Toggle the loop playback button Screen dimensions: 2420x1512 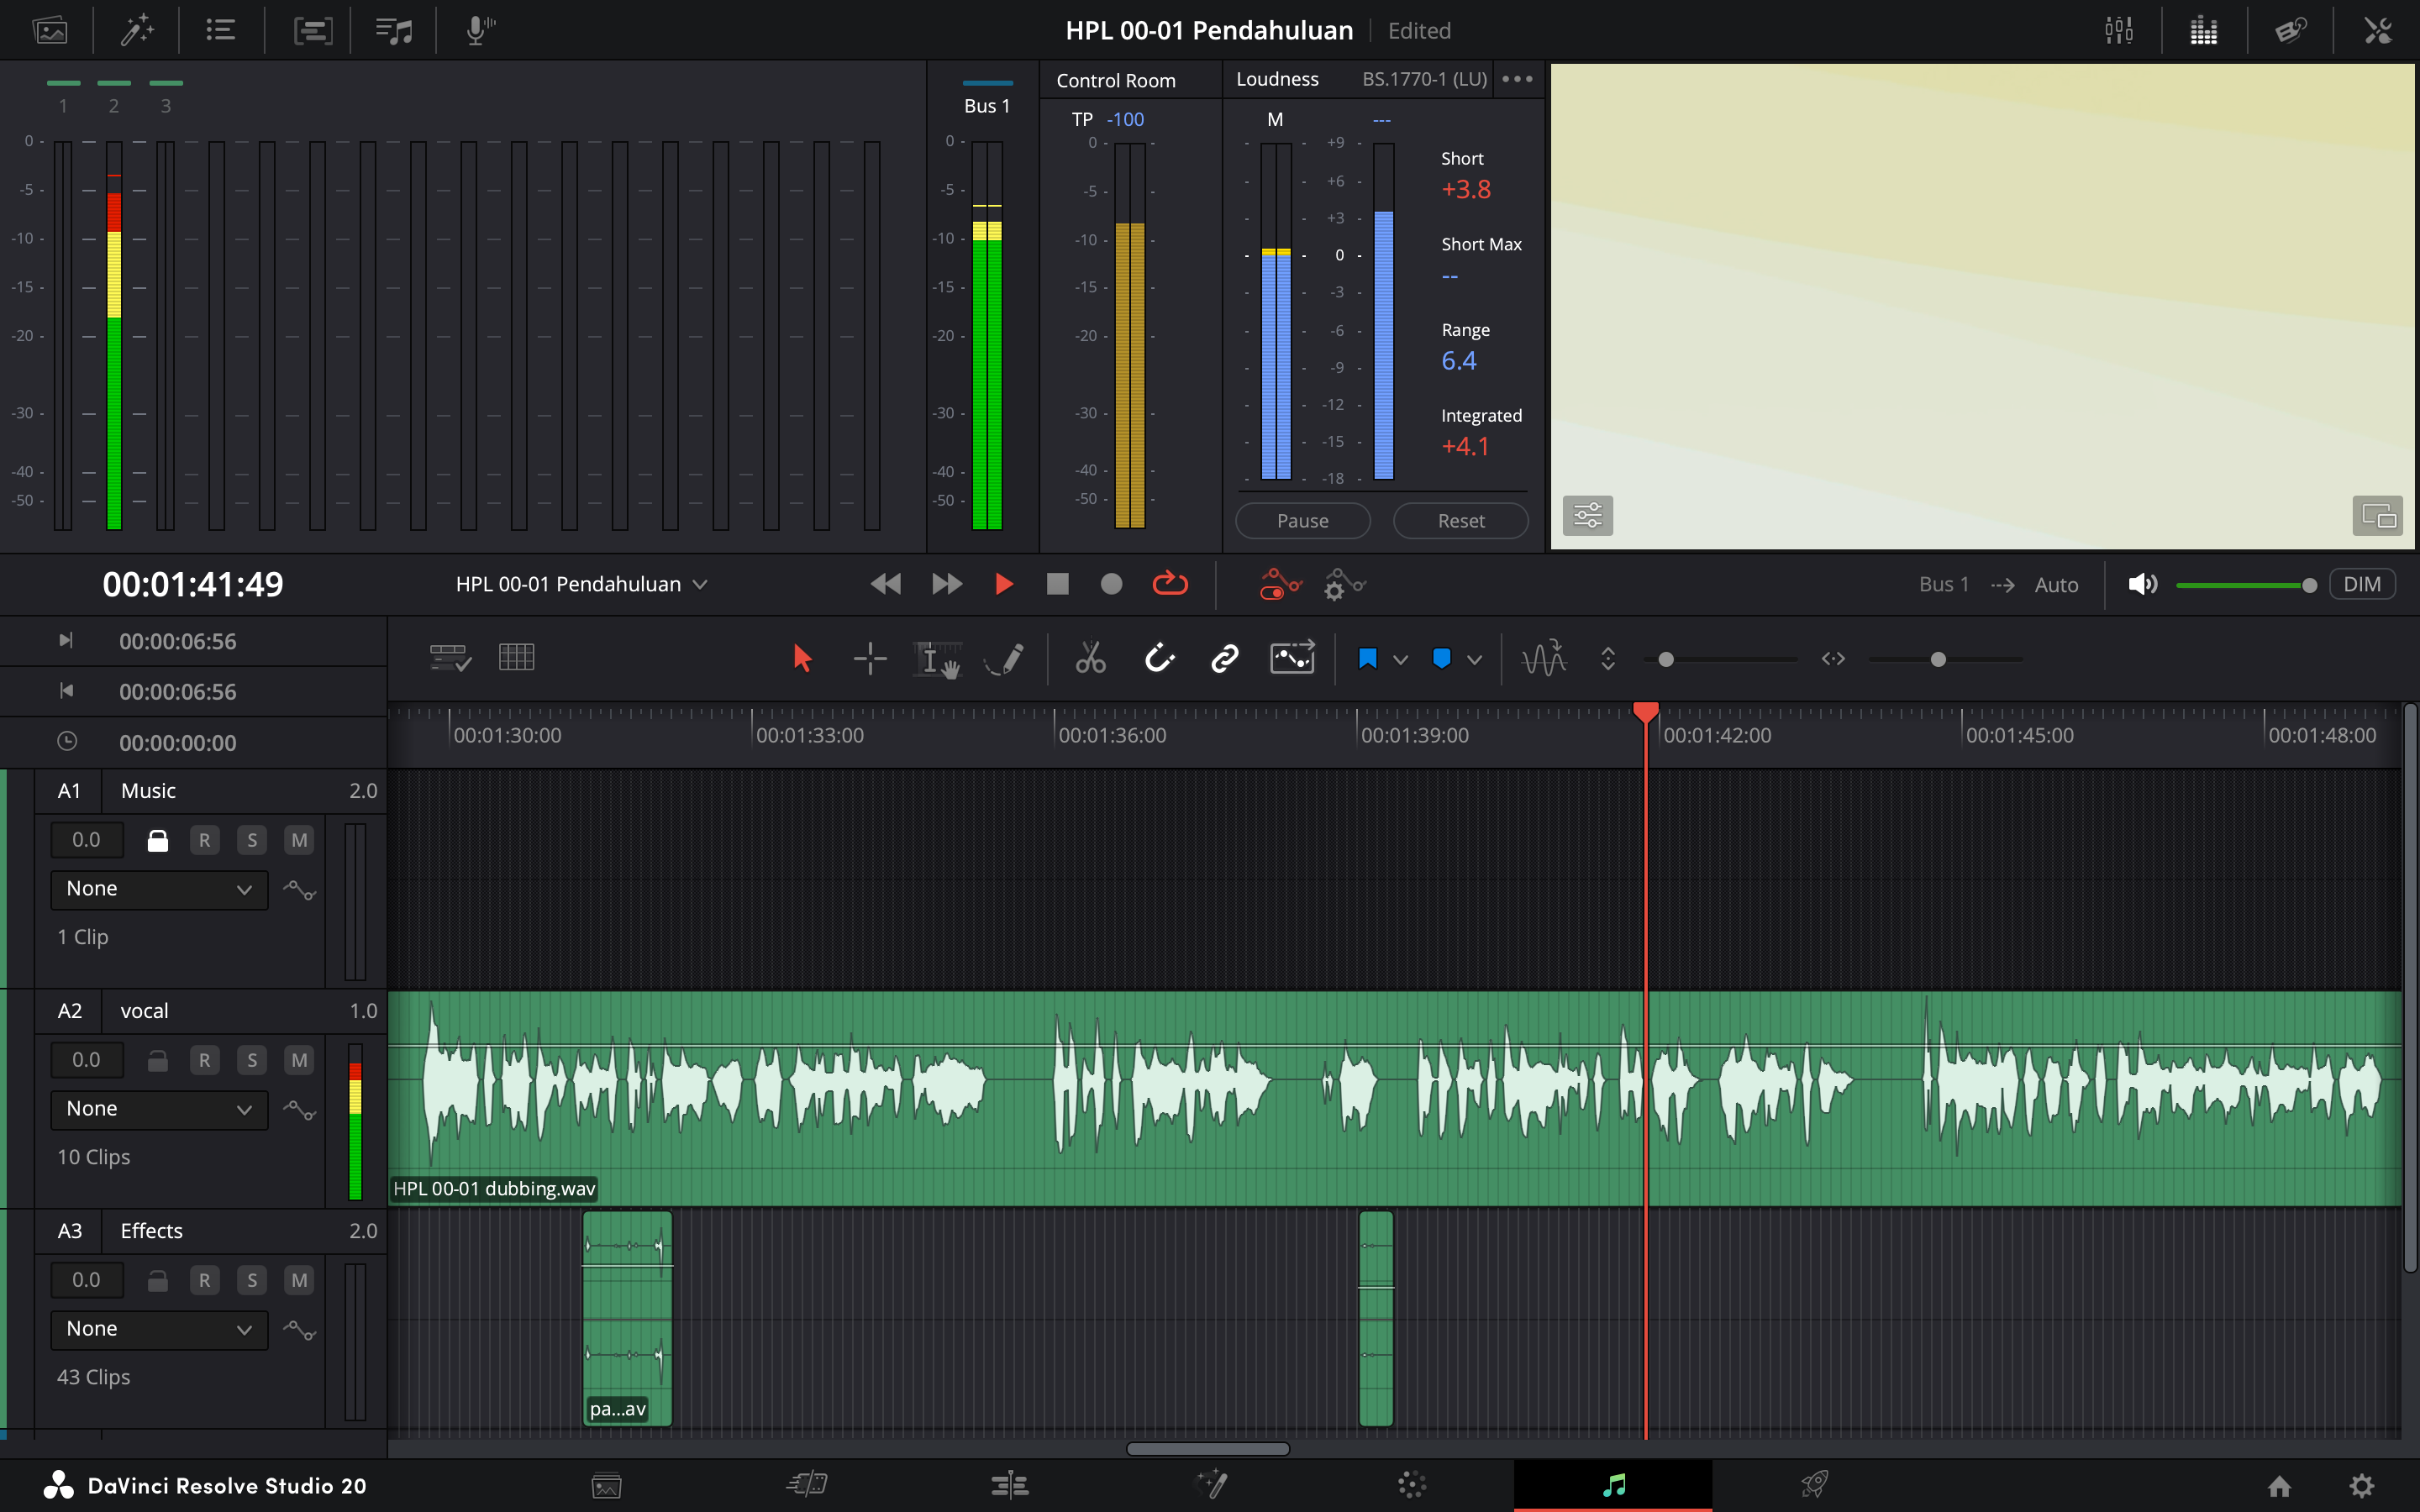point(1169,584)
